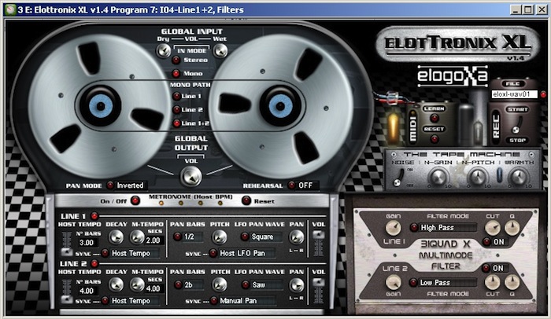Adjust the Line 1 M-TEMPO knob
Viewport: 551px width, 319px height.
pyautogui.click(x=137, y=237)
